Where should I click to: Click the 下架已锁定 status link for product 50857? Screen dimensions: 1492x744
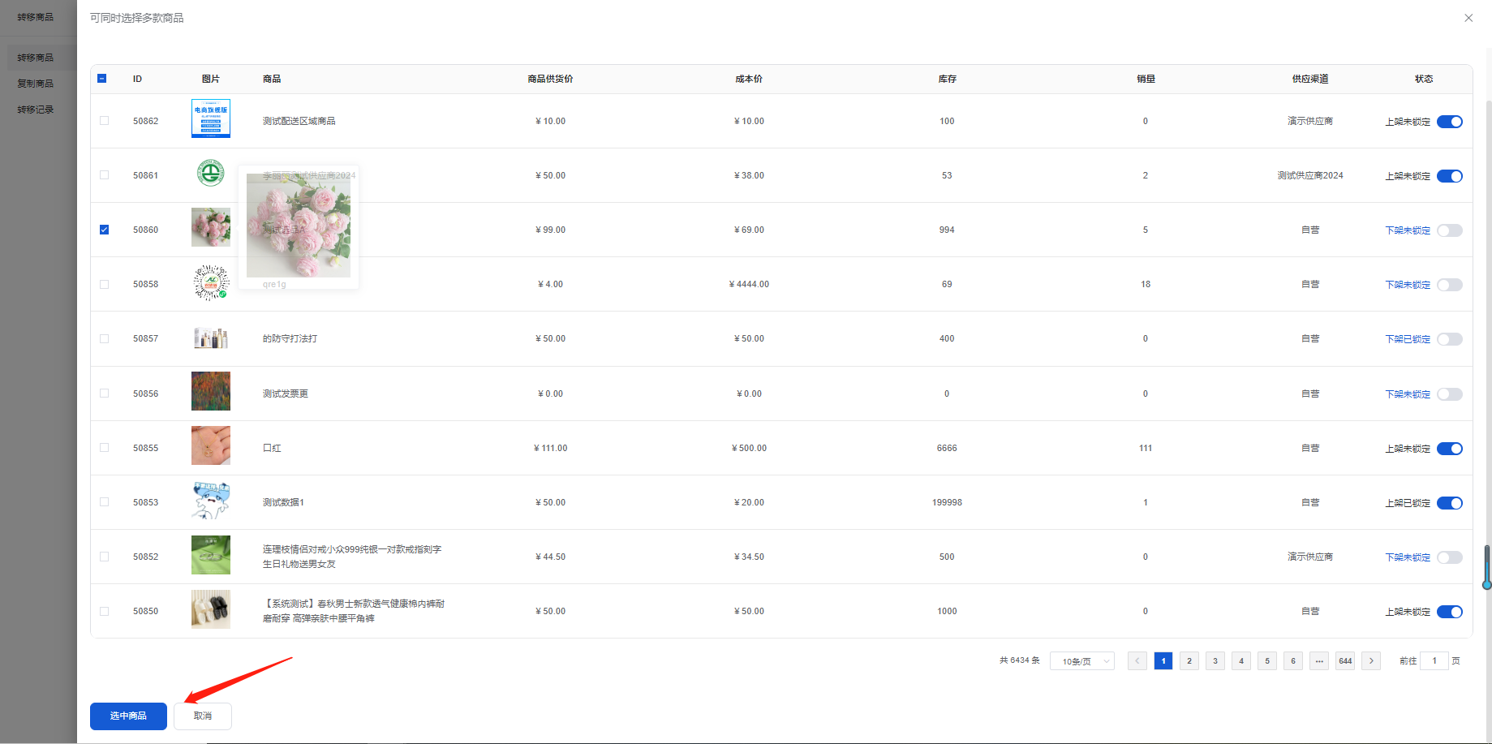point(1408,339)
